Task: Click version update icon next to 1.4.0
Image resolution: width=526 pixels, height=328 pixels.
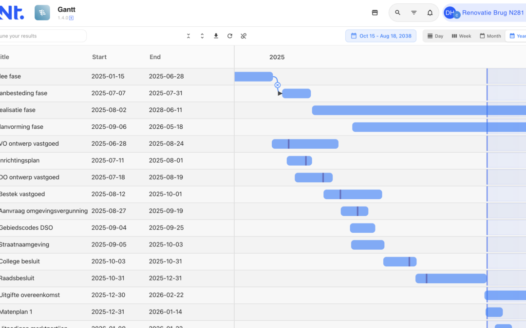Action: pos(72,18)
